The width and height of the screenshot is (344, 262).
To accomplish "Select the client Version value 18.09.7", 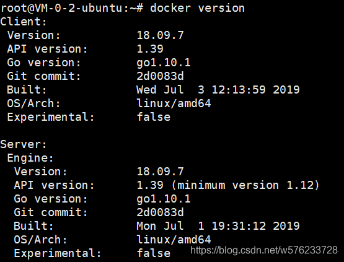I will coord(160,35).
